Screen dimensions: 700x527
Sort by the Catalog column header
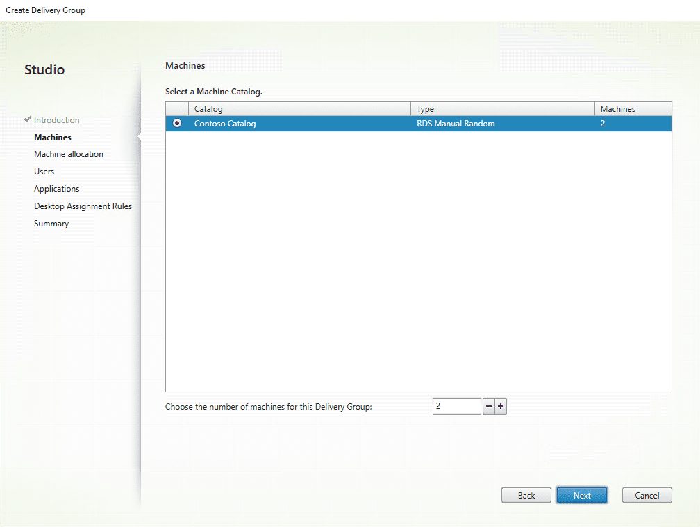pyautogui.click(x=299, y=109)
